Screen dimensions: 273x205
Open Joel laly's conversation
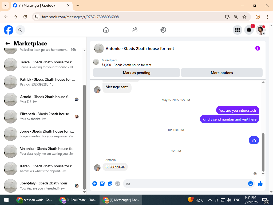point(42,186)
